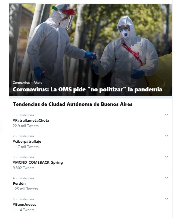Viewport: 175px width, 218px height.
Task: Open the Perdón trending topic
Action: click(x=19, y=183)
